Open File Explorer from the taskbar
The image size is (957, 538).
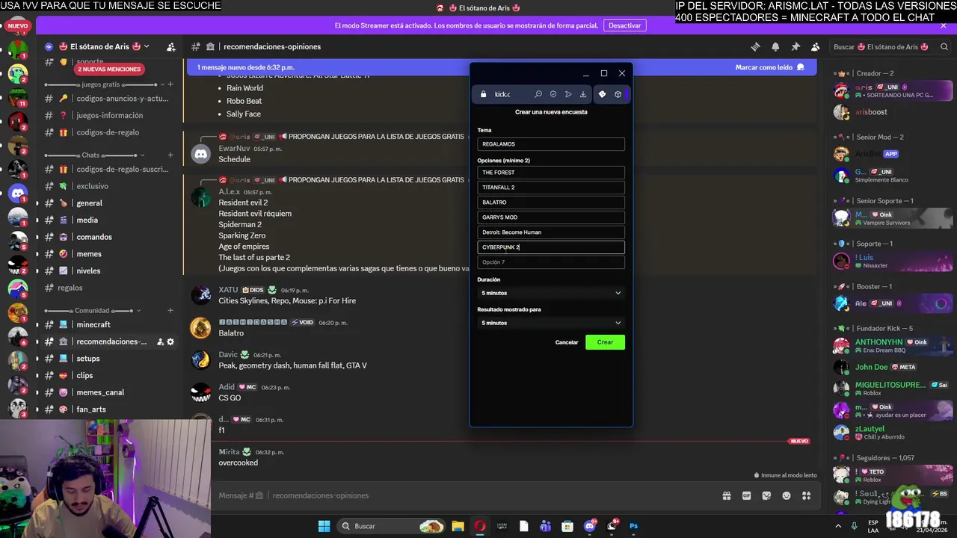(x=458, y=526)
